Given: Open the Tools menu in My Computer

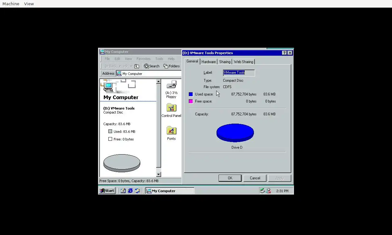Looking at the screenshot, I should click(x=159, y=59).
